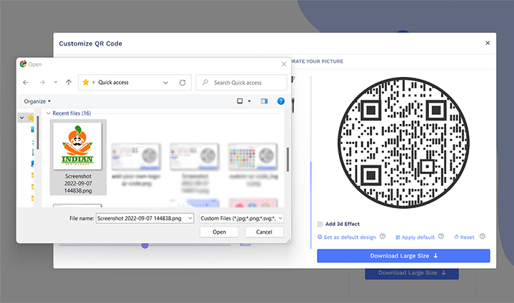Click Download Large Size button
The width and height of the screenshot is (514, 303).
click(403, 256)
